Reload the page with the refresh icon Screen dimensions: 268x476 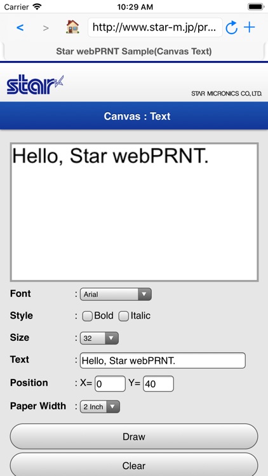pyautogui.click(x=232, y=28)
